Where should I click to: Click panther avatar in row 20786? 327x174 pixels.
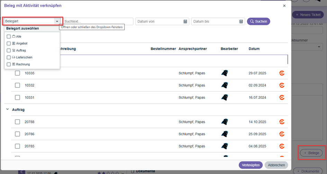(x=225, y=134)
